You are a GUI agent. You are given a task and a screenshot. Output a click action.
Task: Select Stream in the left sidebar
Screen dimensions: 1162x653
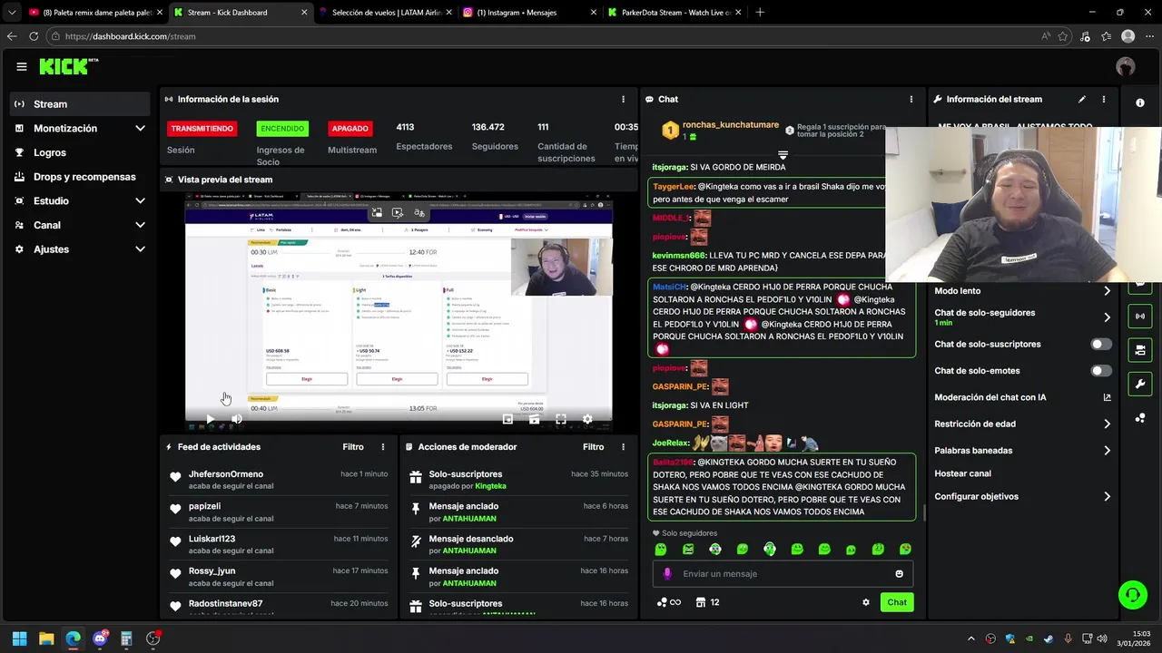pos(80,104)
